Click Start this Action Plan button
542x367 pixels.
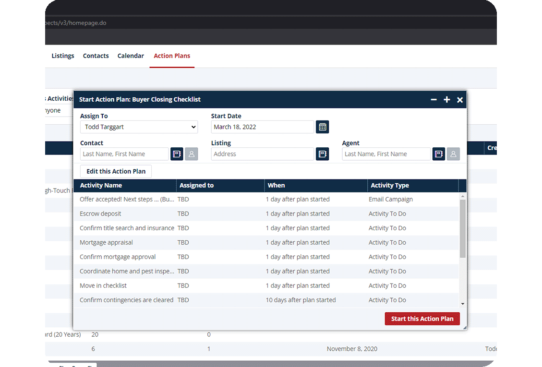click(x=422, y=319)
